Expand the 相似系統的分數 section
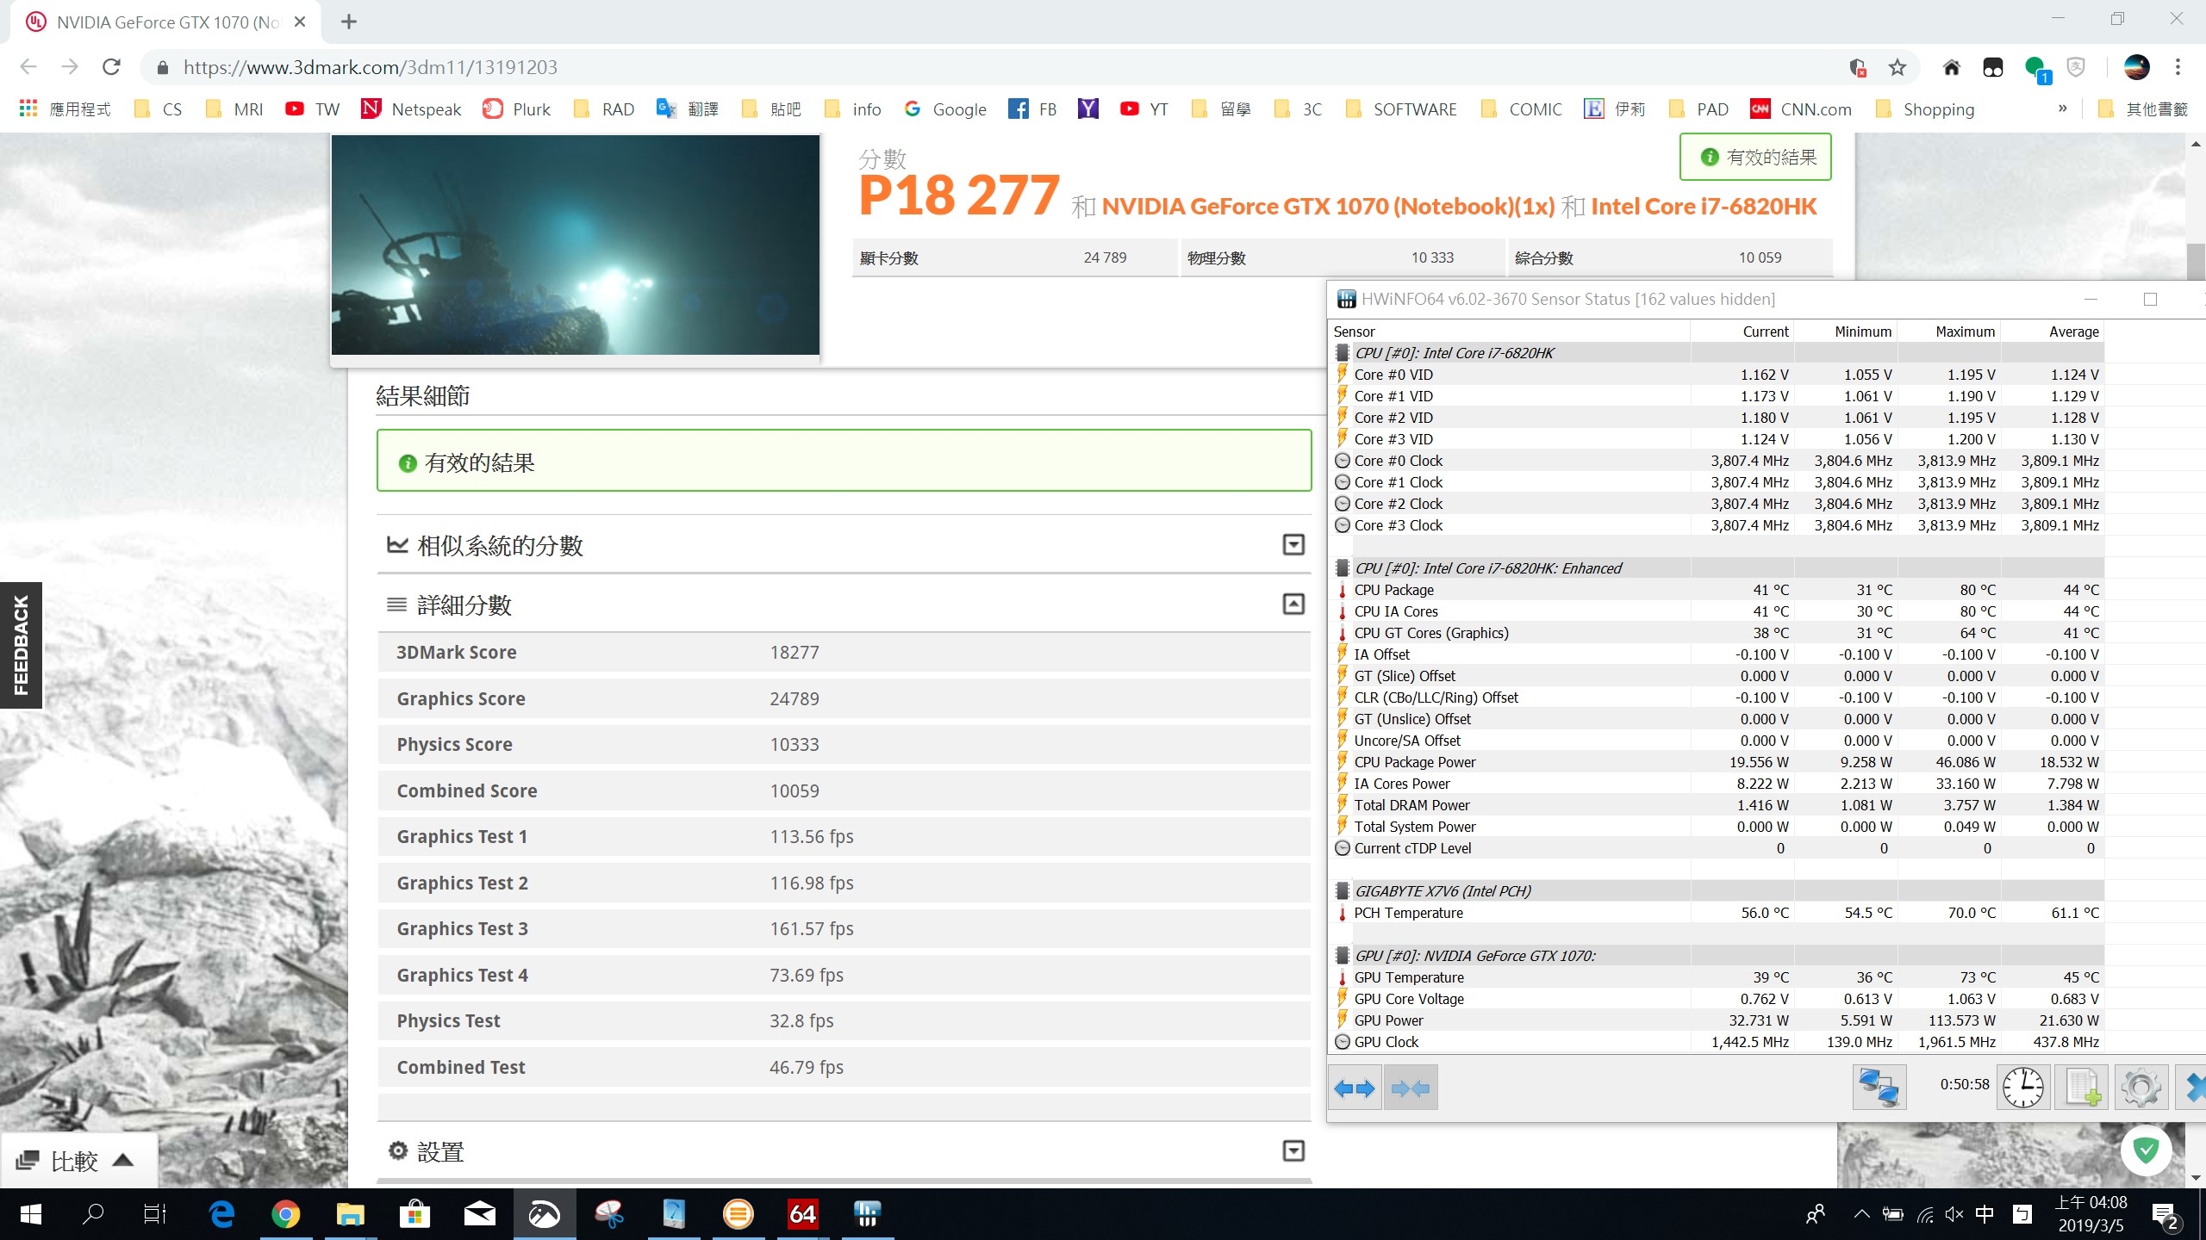The height and width of the screenshot is (1240, 2206). point(1293,544)
